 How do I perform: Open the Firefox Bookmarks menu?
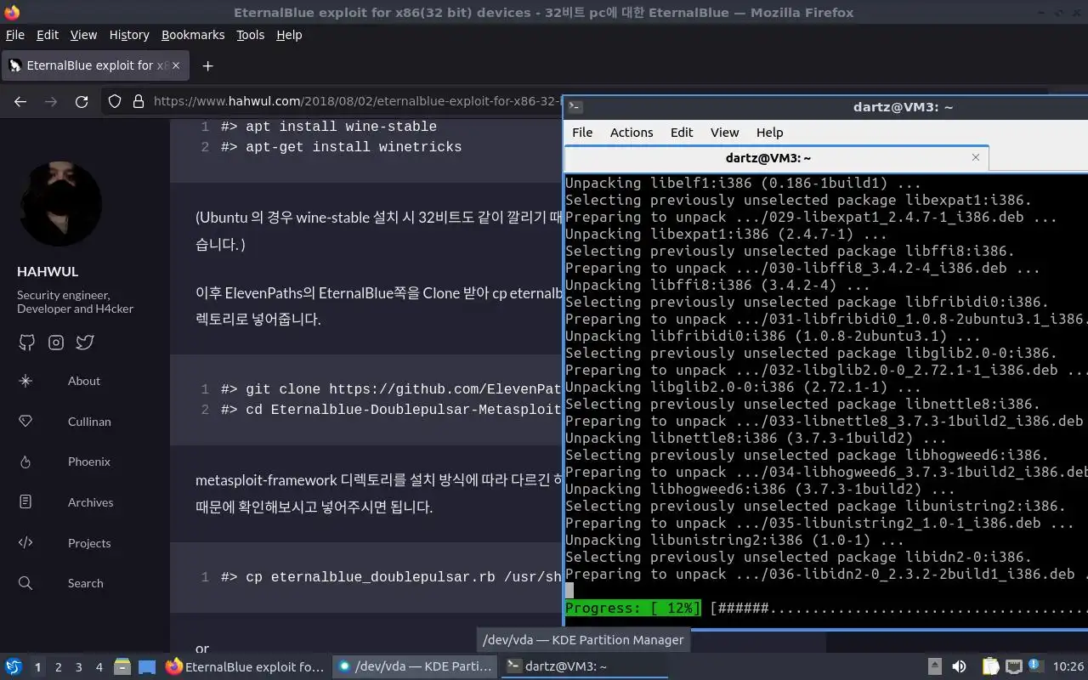coord(193,35)
